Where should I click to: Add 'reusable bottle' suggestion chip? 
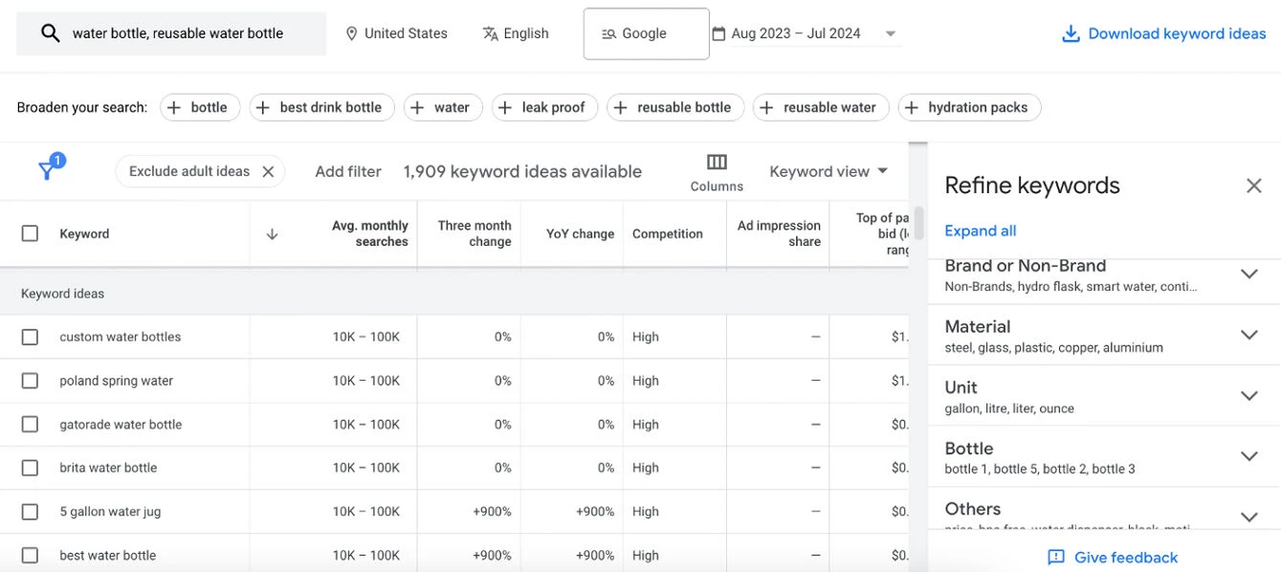pos(675,107)
